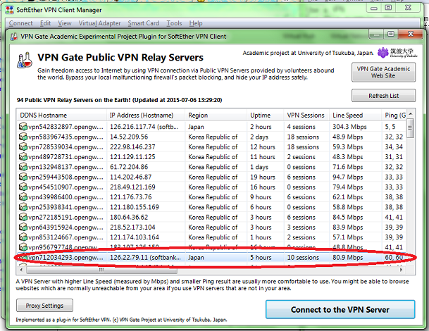The width and height of the screenshot is (429, 331).
Task: Select hostname vpn712034293.opengw row
Action: click(x=66, y=258)
